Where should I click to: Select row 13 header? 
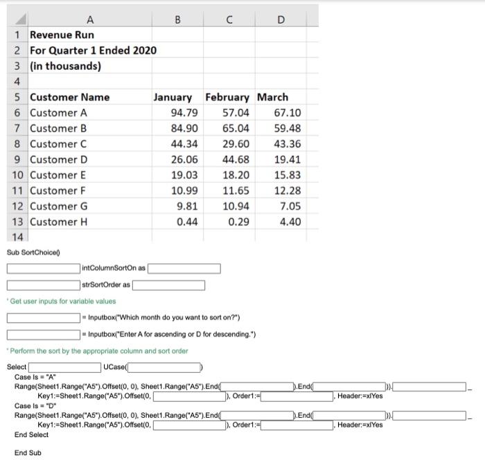pyautogui.click(x=17, y=222)
